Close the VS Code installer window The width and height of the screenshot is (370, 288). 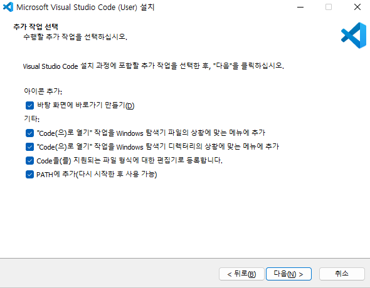[x=357, y=7]
